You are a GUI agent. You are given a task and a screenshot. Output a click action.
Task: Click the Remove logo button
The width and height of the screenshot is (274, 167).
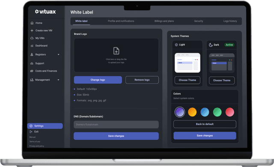click(142, 80)
